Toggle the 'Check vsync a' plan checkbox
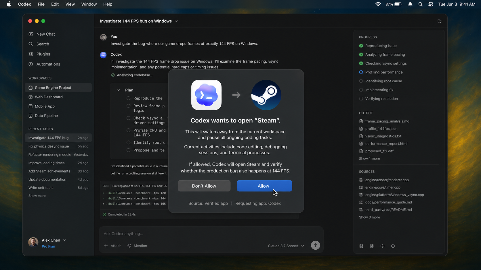This screenshot has width=481, height=270. [129, 118]
